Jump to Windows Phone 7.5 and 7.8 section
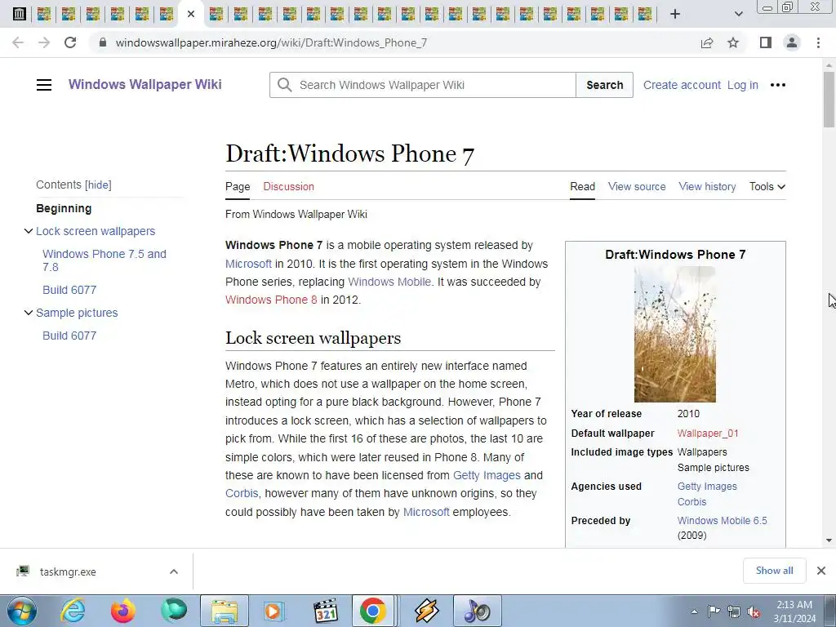Image resolution: width=836 pixels, height=627 pixels. click(x=104, y=260)
